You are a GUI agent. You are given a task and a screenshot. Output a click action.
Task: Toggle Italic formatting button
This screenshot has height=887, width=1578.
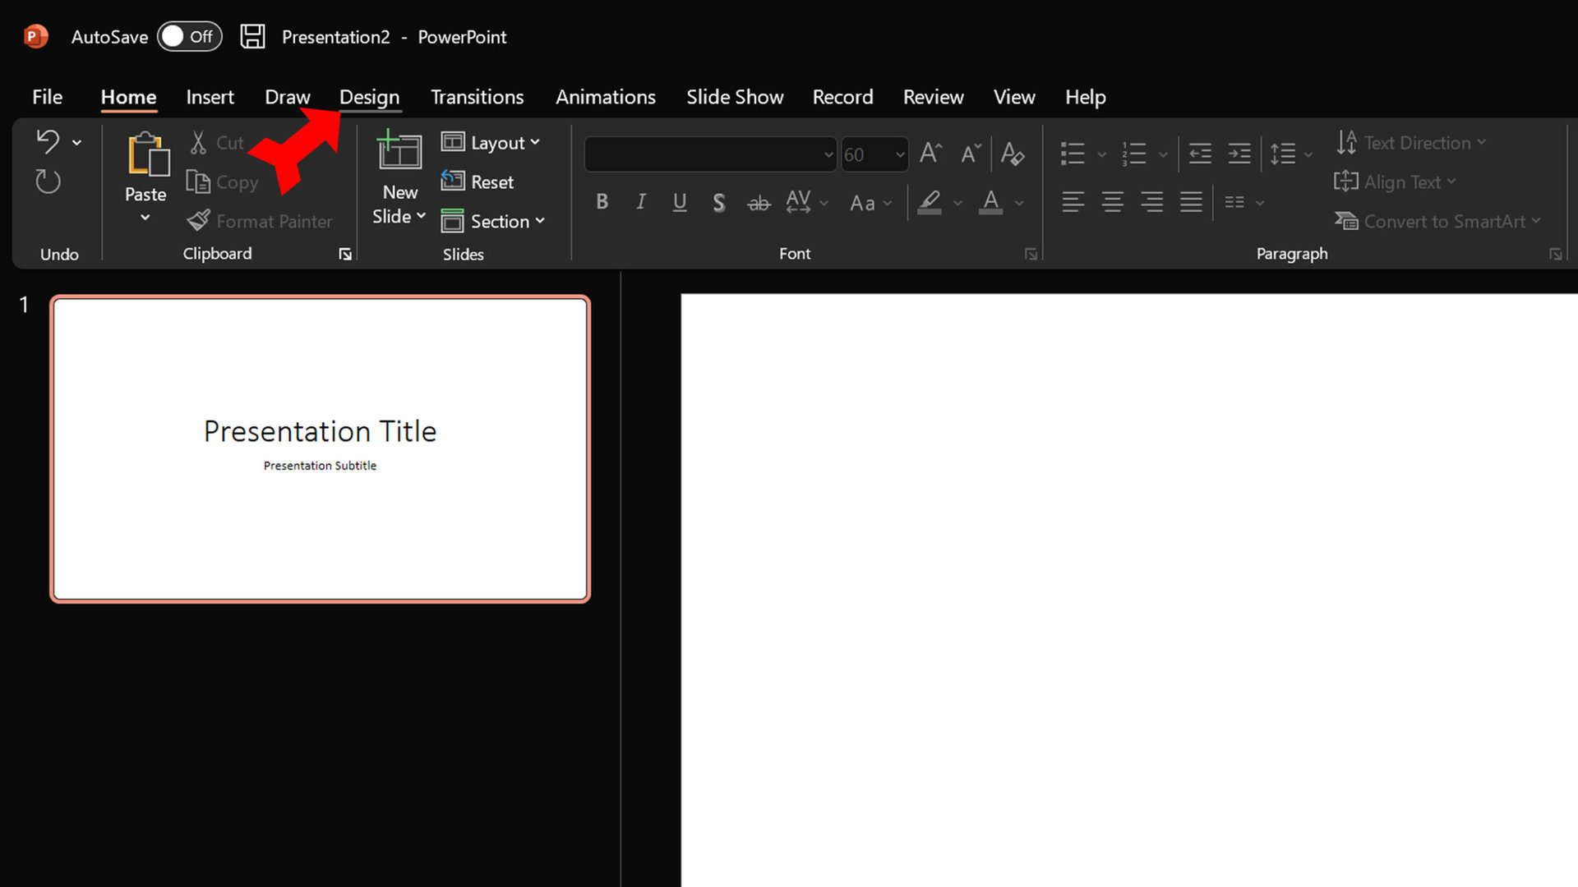(x=641, y=202)
